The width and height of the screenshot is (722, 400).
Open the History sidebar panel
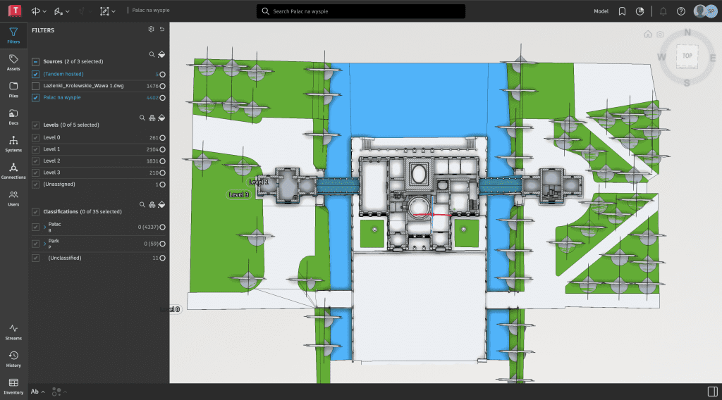click(x=13, y=358)
